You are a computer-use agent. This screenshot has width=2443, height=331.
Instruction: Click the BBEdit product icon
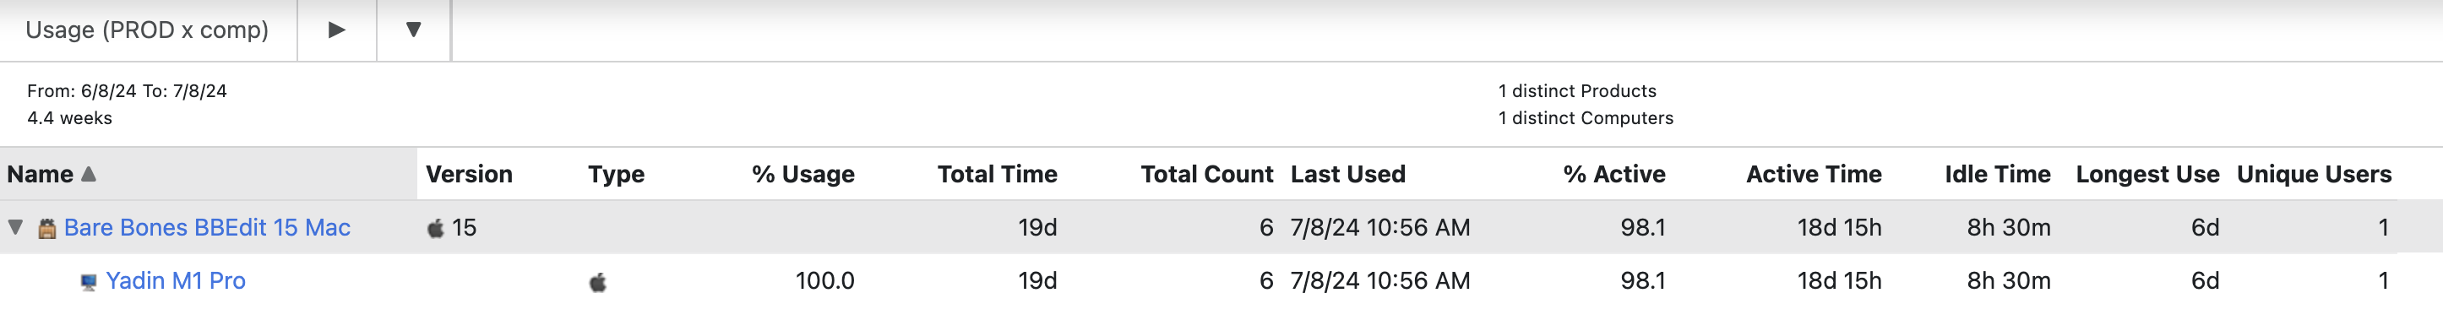point(46,229)
